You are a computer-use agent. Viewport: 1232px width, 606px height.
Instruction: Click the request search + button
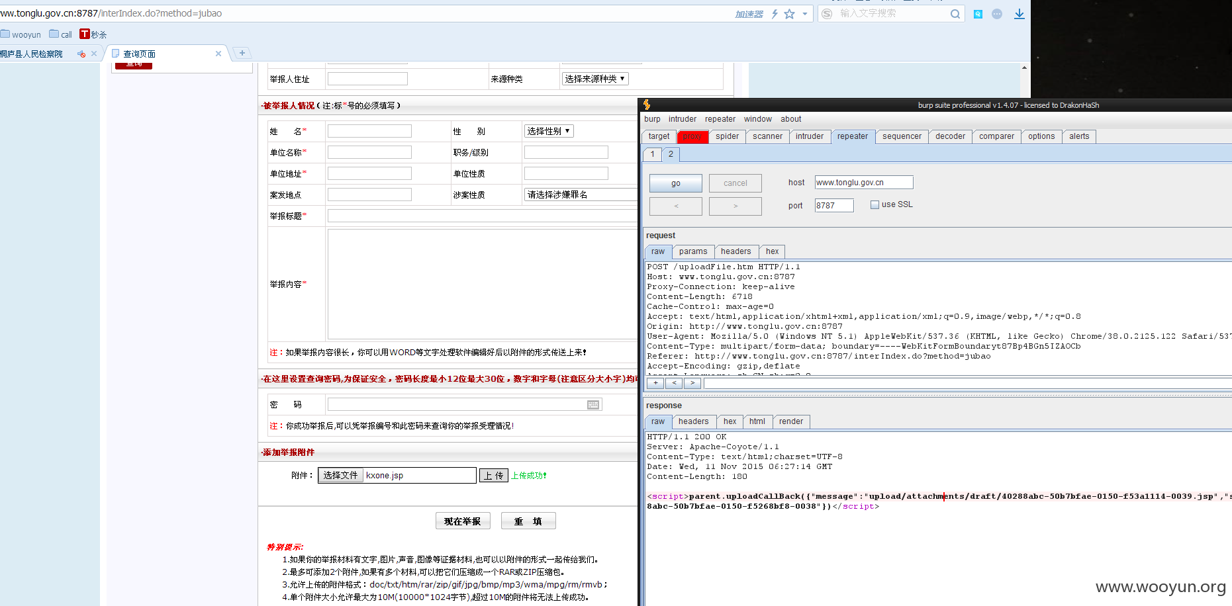coord(655,383)
